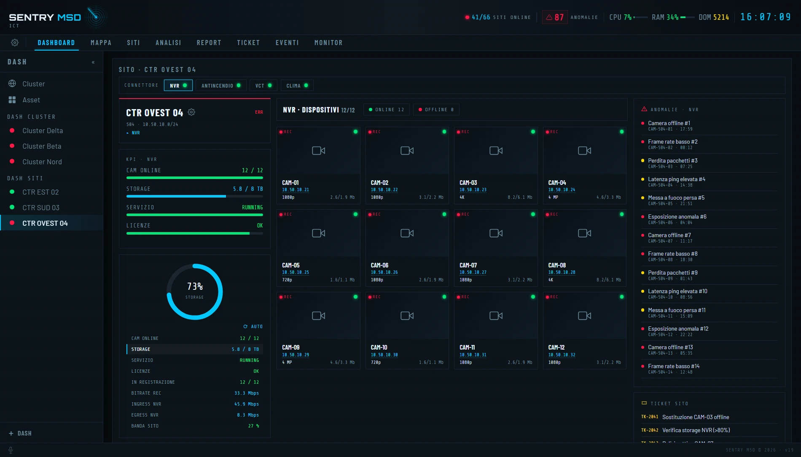Viewport: 801px width, 457px height.
Task: Select the CLIMA connector toggle
Action: 297,86
